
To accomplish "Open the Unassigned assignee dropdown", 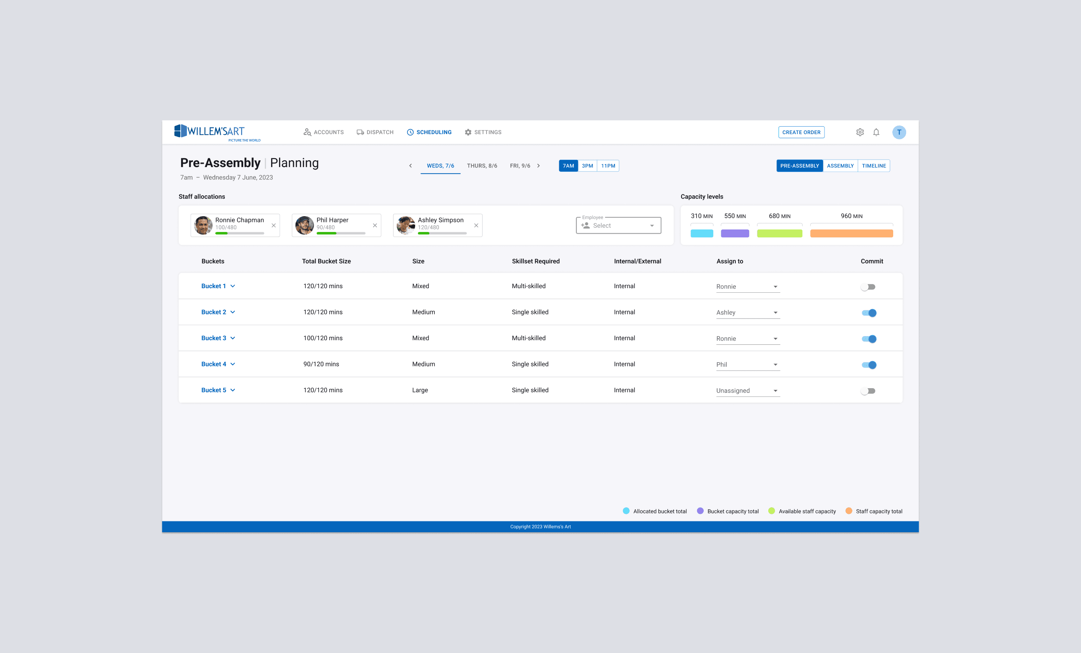I will (x=748, y=391).
